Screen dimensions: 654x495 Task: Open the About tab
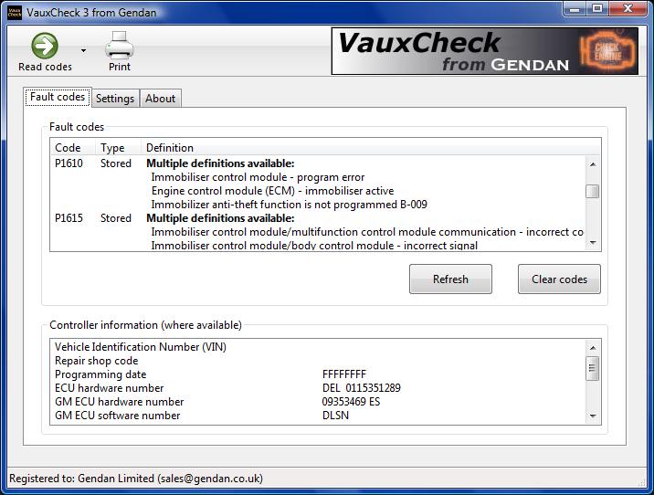[160, 99]
